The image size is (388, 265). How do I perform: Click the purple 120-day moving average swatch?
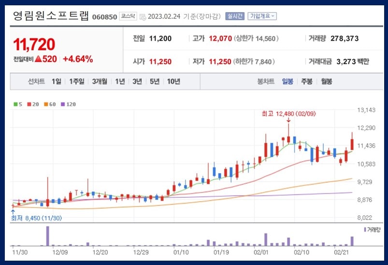click(x=63, y=104)
